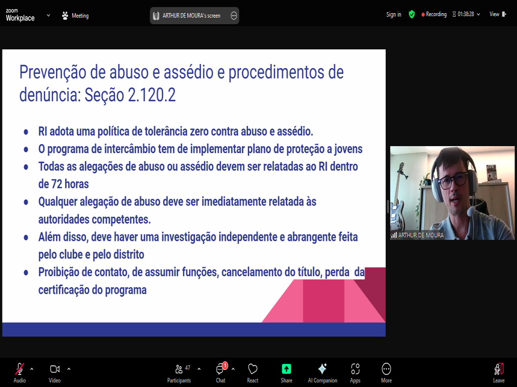Click the Sign in link
Image resolution: width=517 pixels, height=387 pixels.
pyautogui.click(x=393, y=15)
